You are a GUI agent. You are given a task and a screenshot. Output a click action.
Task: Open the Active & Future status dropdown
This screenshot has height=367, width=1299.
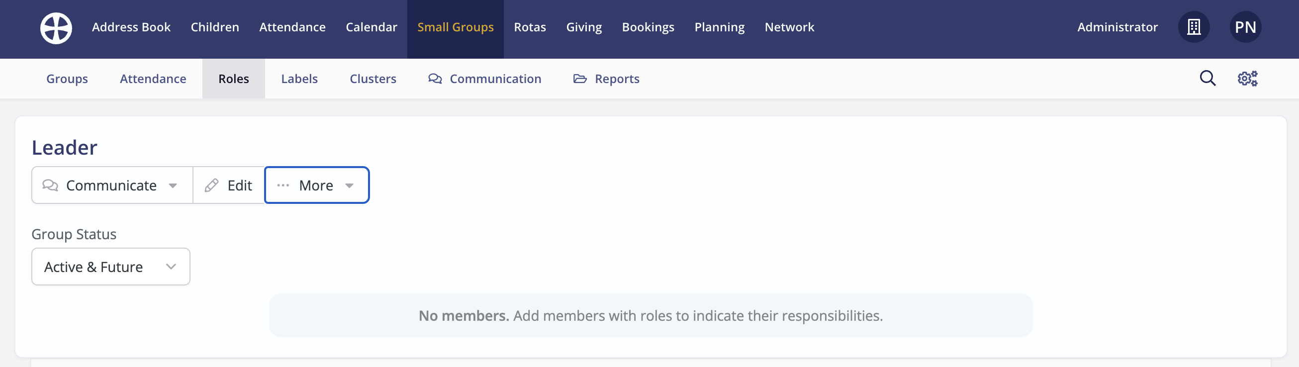click(110, 267)
